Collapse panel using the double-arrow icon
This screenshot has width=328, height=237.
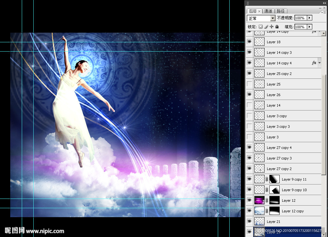point(324,3)
